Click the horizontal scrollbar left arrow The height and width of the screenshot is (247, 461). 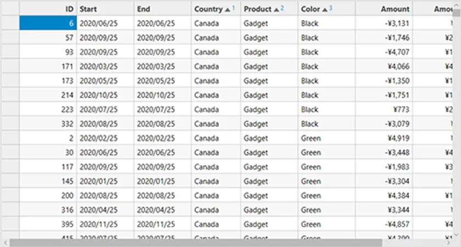[x=4, y=242]
